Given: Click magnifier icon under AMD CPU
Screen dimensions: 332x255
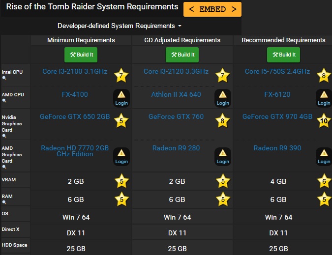Looking at the screenshot, I should (x=4, y=101).
